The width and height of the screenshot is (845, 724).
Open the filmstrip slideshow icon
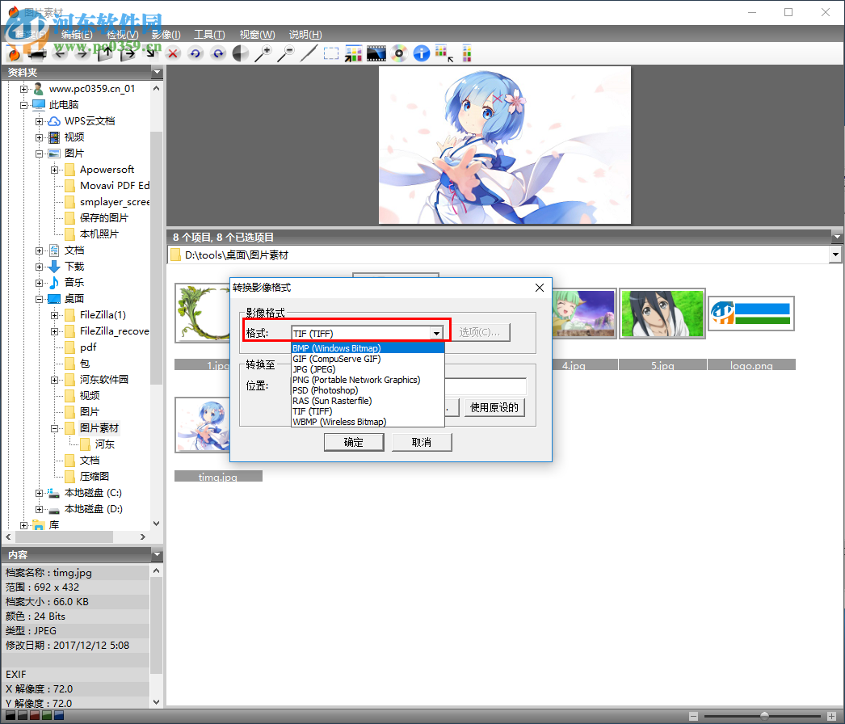[376, 53]
